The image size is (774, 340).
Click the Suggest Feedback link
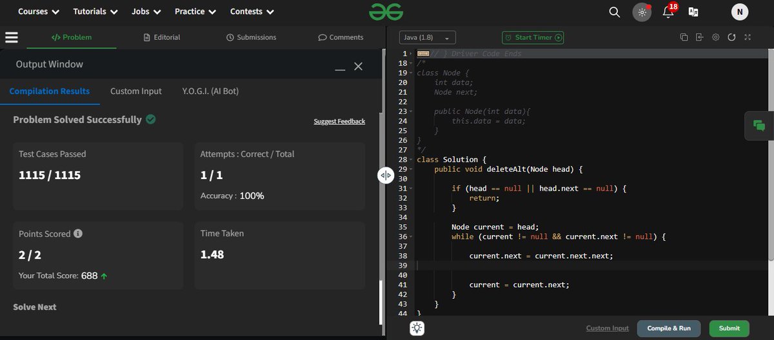point(339,121)
